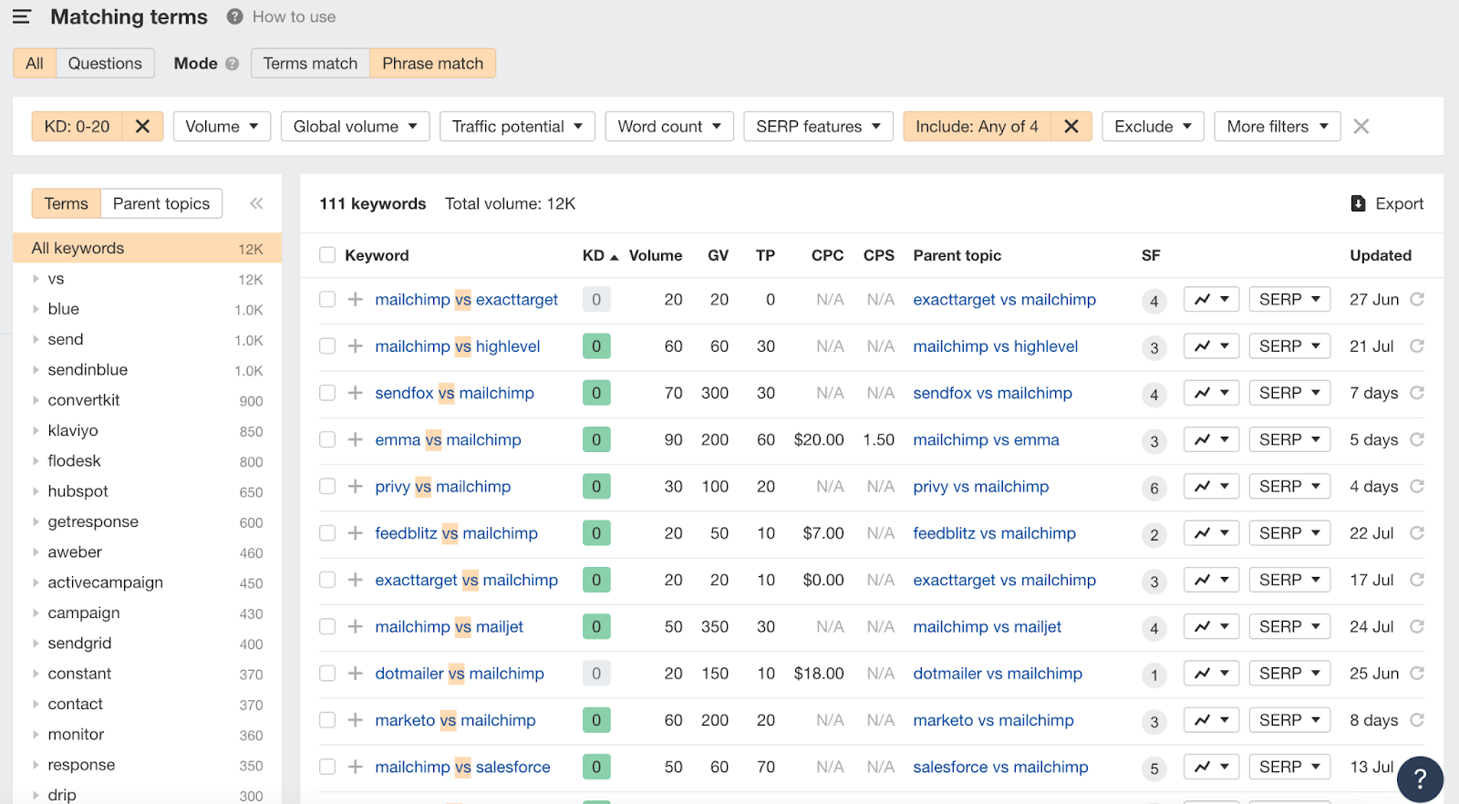Image resolution: width=1459 pixels, height=804 pixels.
Task: Switch to the Questions tab
Action: pyautogui.click(x=105, y=64)
